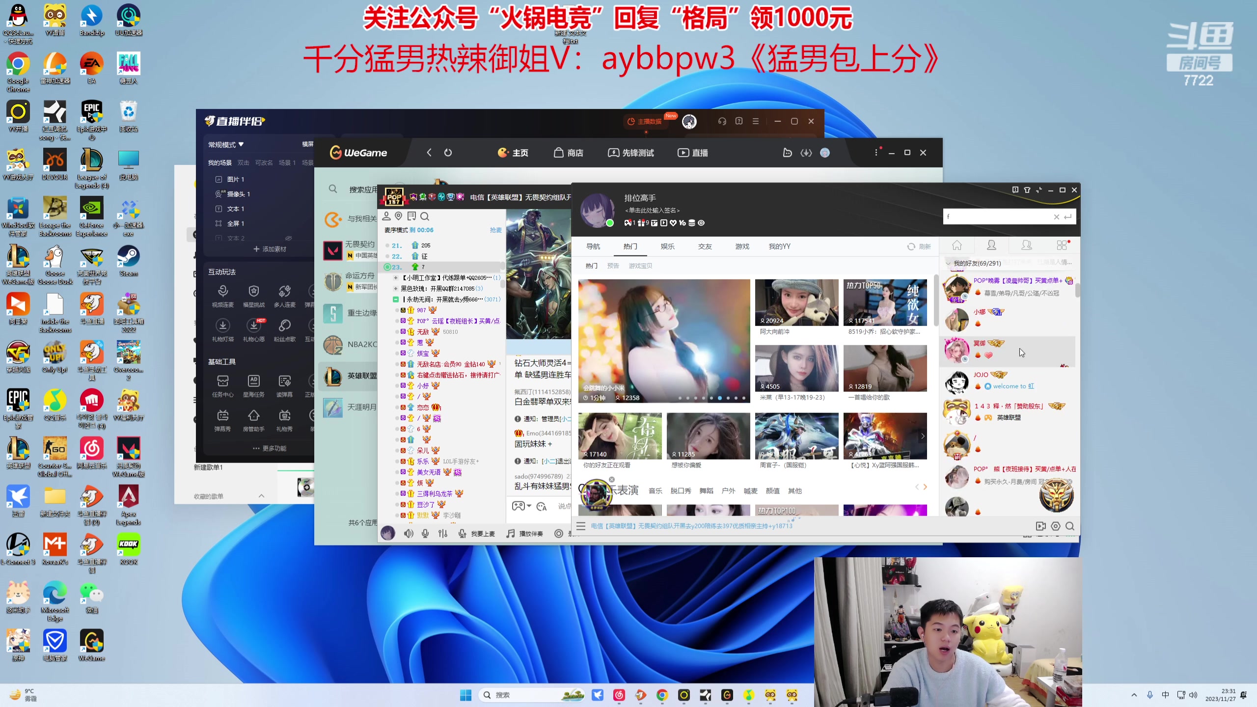Open YY home icon in friends panel
Viewport: 1257px width, 707px height.
coord(957,245)
